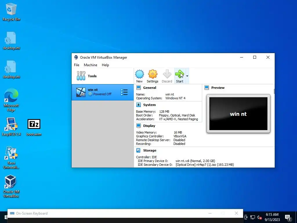Image resolution: width=297 pixels, height=223 pixels.
Task: Click VT-x/AMD-V, Nested Paging text
Action: click(x=178, y=119)
